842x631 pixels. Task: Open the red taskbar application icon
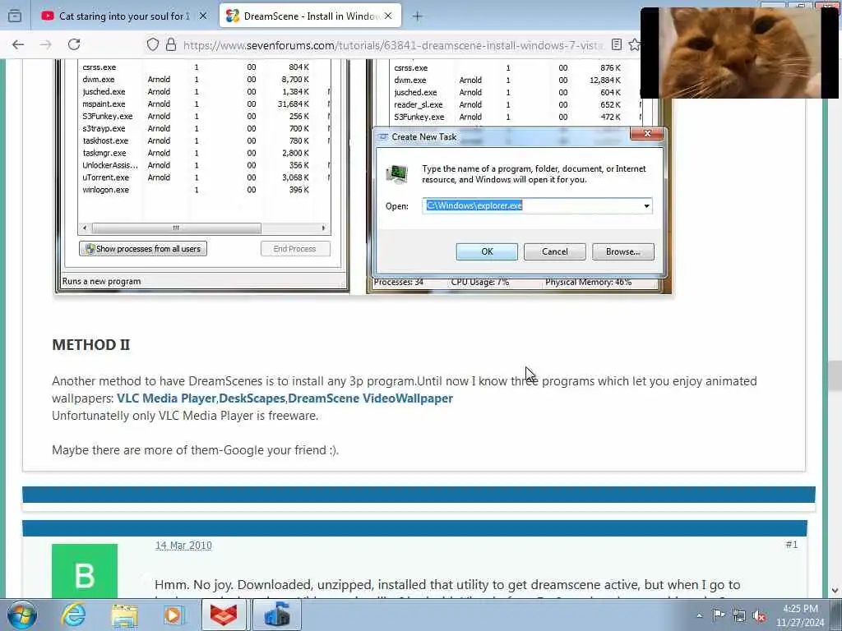(224, 615)
